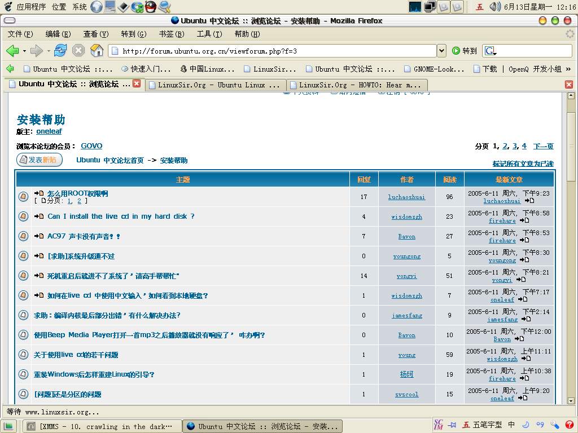Open topic 'Can I install the live cd in my hard disk ?'

click(121, 216)
